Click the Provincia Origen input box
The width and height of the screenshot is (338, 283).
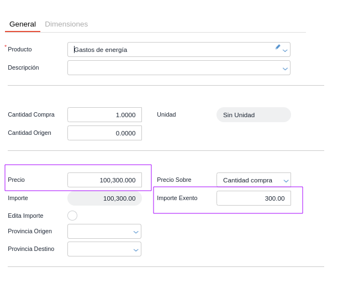tap(99, 232)
